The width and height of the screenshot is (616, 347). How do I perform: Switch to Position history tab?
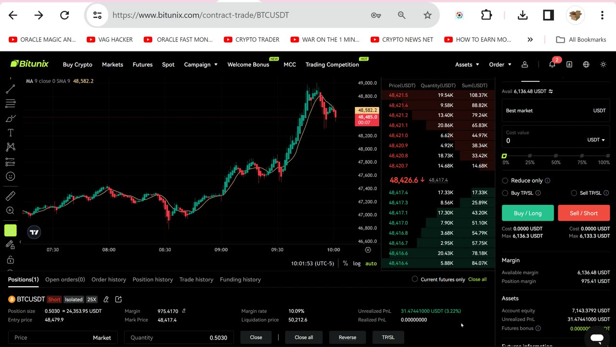tap(153, 279)
